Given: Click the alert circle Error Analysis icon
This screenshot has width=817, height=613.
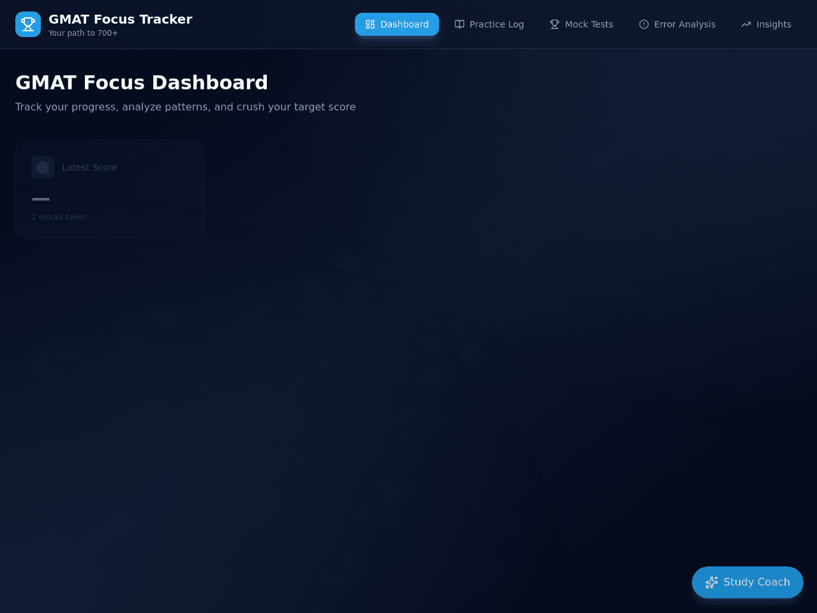Looking at the screenshot, I should [x=644, y=24].
